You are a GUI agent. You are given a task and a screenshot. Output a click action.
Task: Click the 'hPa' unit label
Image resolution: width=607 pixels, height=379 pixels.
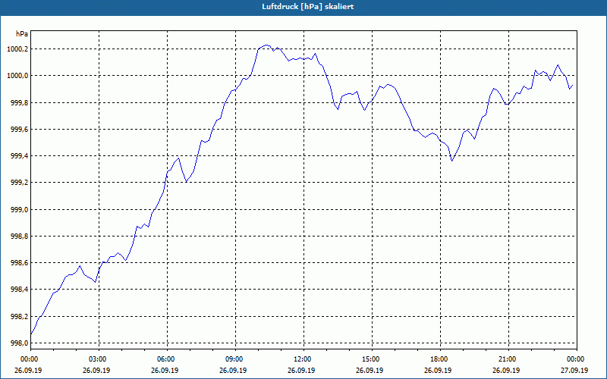tap(22, 34)
